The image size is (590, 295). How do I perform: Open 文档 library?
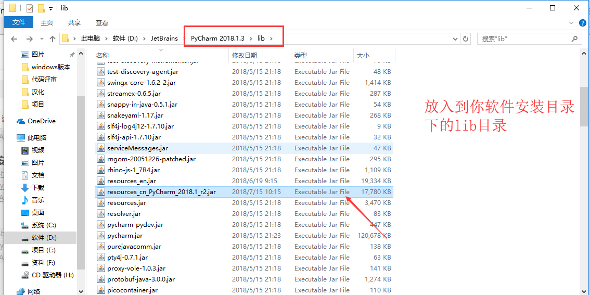coord(38,175)
